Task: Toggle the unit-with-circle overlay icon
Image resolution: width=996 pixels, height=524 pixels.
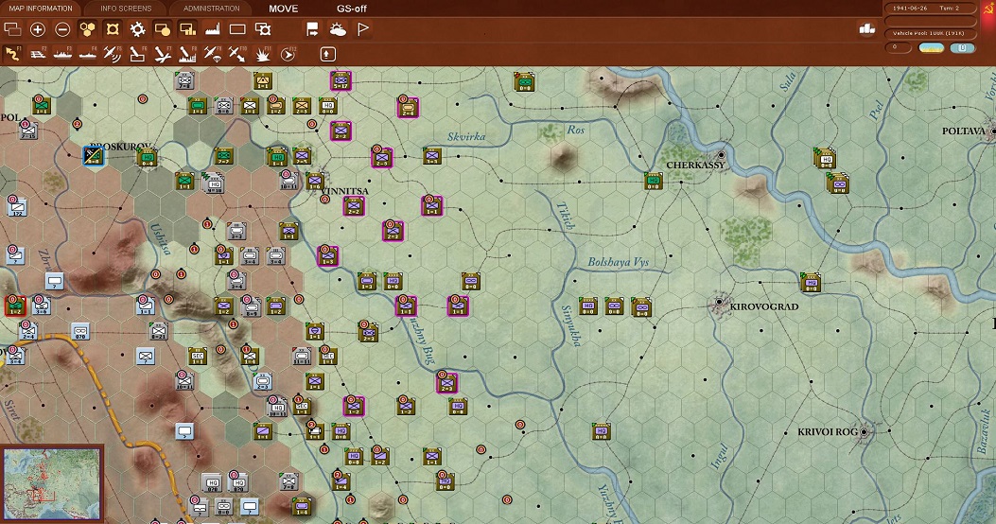Action: [x=162, y=29]
